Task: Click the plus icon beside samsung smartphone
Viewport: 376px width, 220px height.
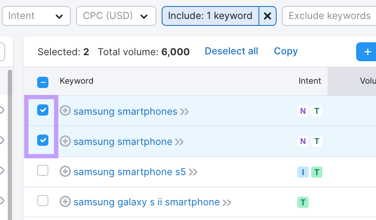Action: point(65,141)
